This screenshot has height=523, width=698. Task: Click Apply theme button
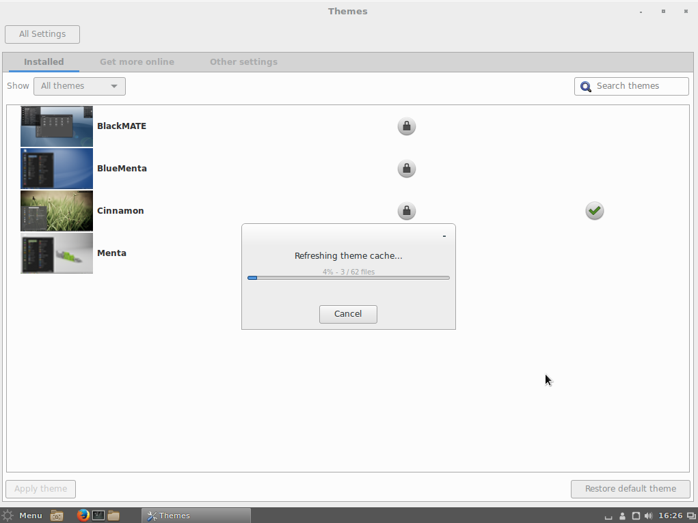pos(40,489)
